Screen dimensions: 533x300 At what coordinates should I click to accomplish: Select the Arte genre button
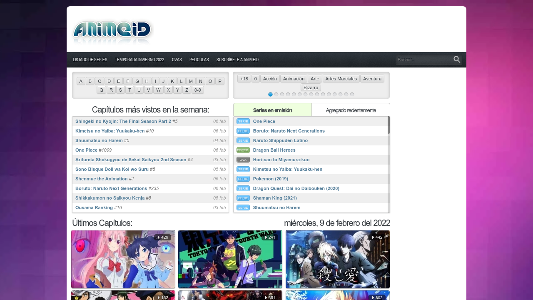coord(315,79)
